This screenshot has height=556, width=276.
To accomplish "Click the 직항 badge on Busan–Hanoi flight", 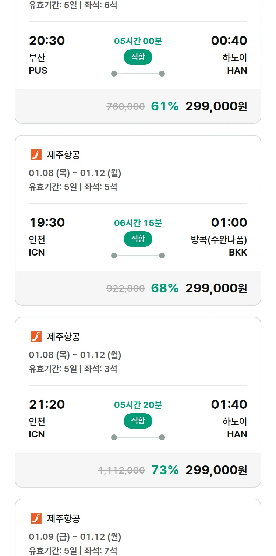I will pos(138,57).
